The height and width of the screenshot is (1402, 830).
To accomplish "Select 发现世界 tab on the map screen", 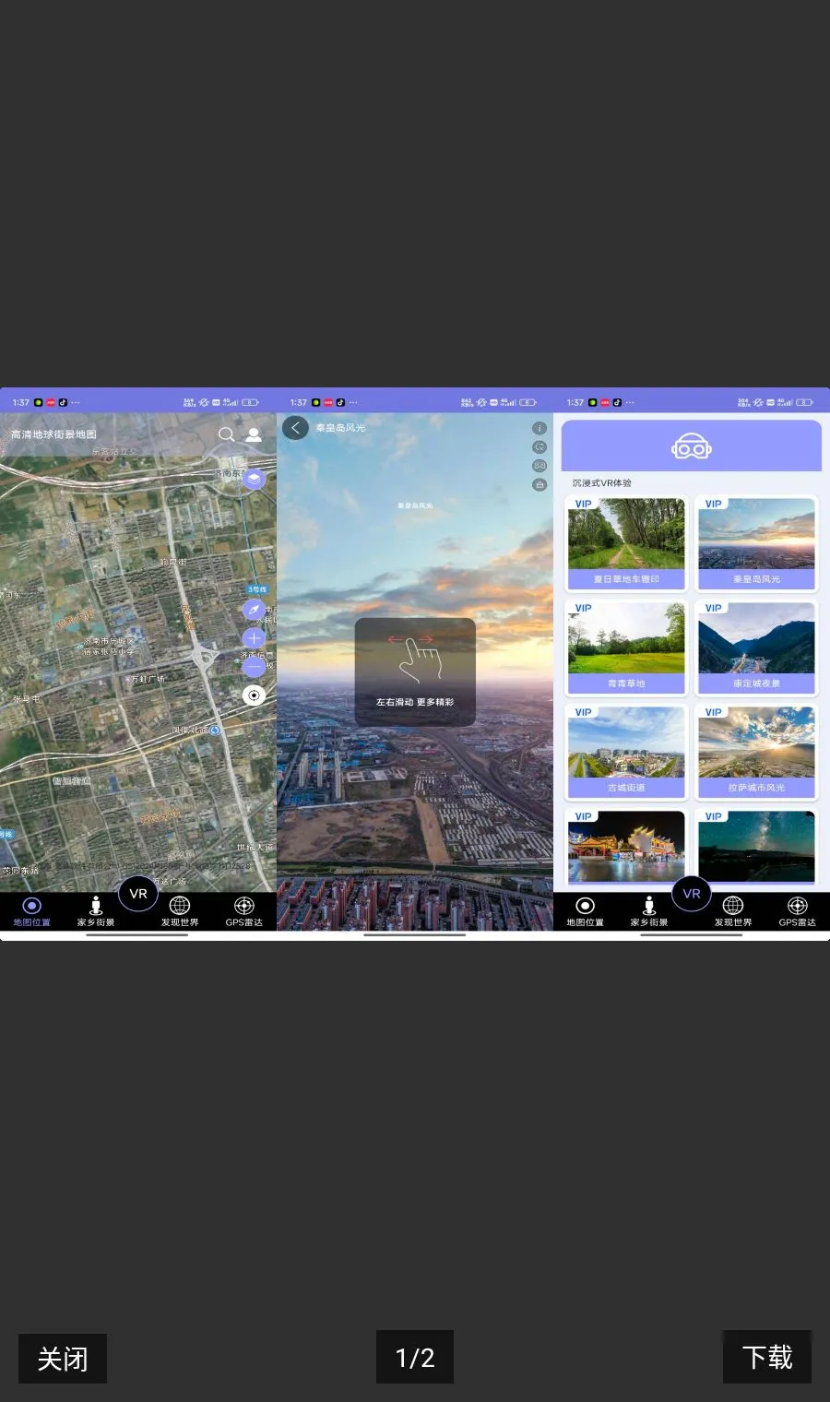I will 180,911.
